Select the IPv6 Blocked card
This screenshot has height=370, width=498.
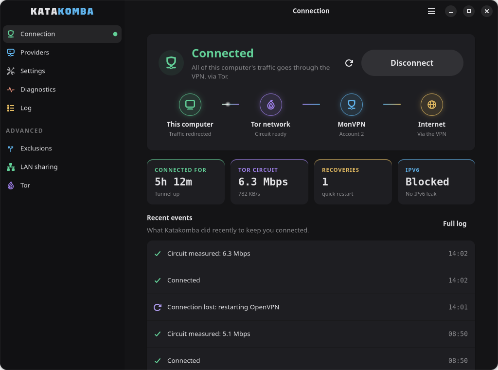[436, 182]
